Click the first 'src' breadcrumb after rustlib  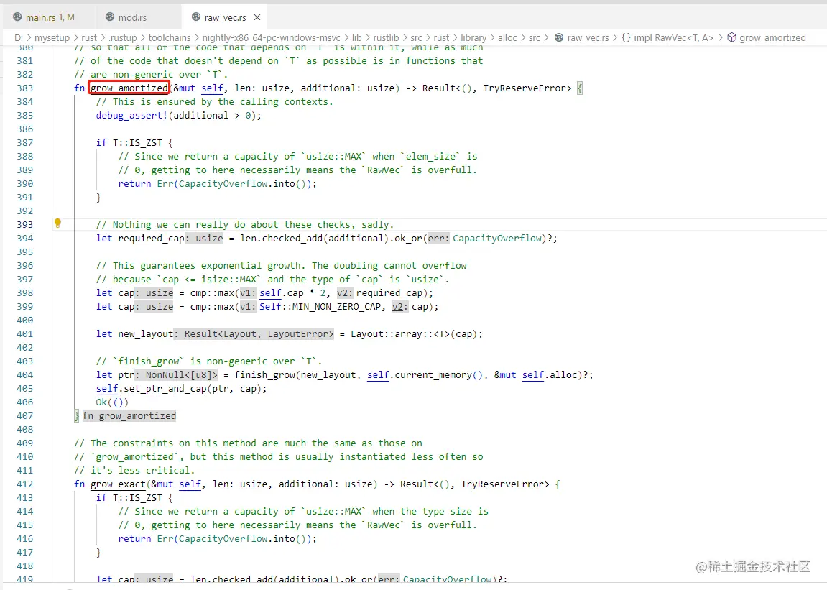coord(416,37)
